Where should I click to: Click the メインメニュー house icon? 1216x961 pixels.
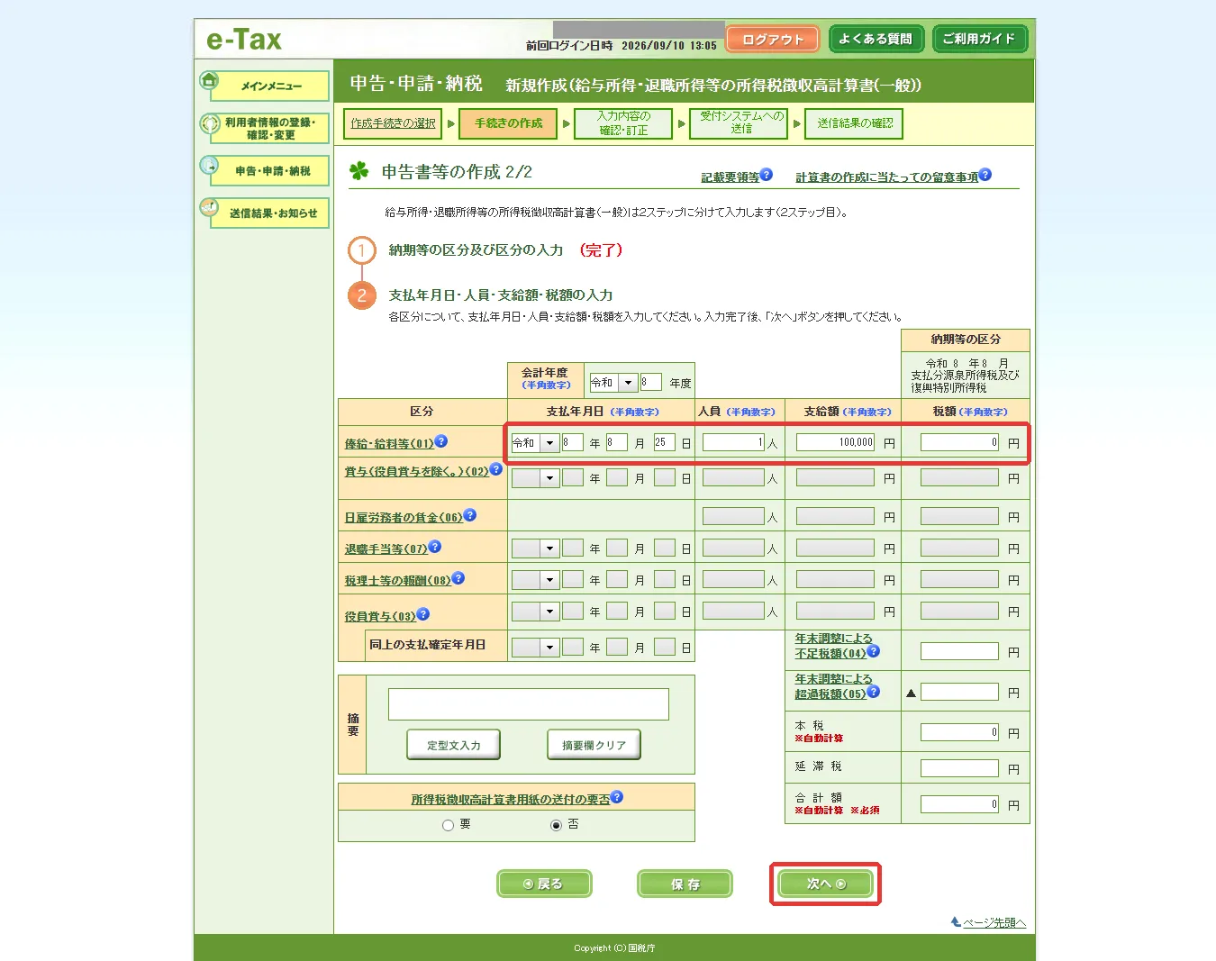[209, 80]
